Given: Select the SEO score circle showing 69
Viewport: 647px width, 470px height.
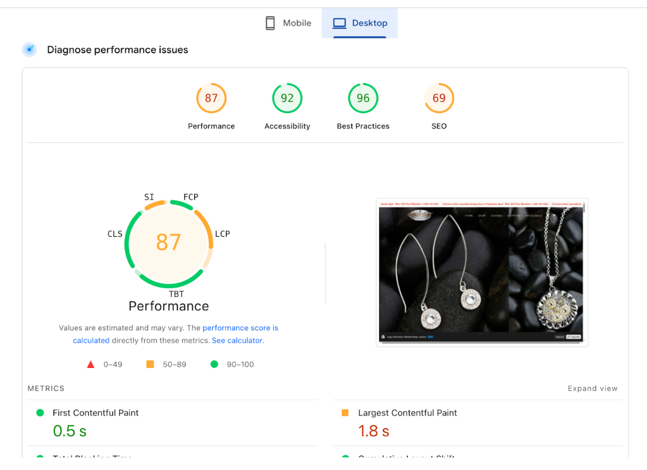Looking at the screenshot, I should [439, 97].
